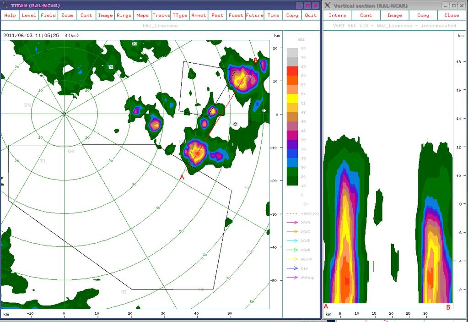Click the timestamp 2011/06/03 11:05:25
This screenshot has height=322, width=468.
coord(31,35)
